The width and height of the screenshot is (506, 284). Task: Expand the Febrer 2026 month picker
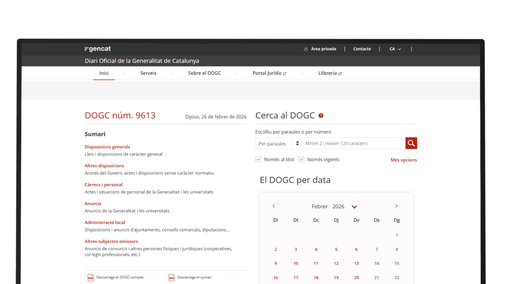tap(354, 207)
